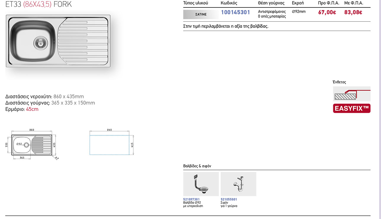Click the Βαλβίδες & σιφόν section heading
This screenshot has width=391, height=219.
[x=197, y=166]
